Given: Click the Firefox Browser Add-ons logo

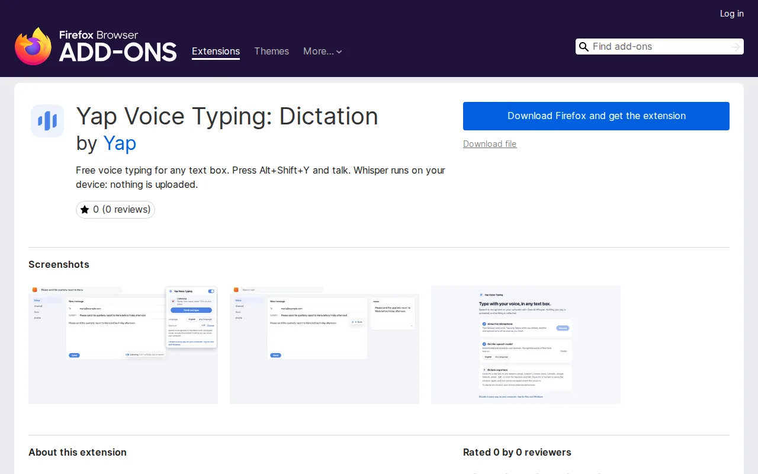Looking at the screenshot, I should pos(96,46).
